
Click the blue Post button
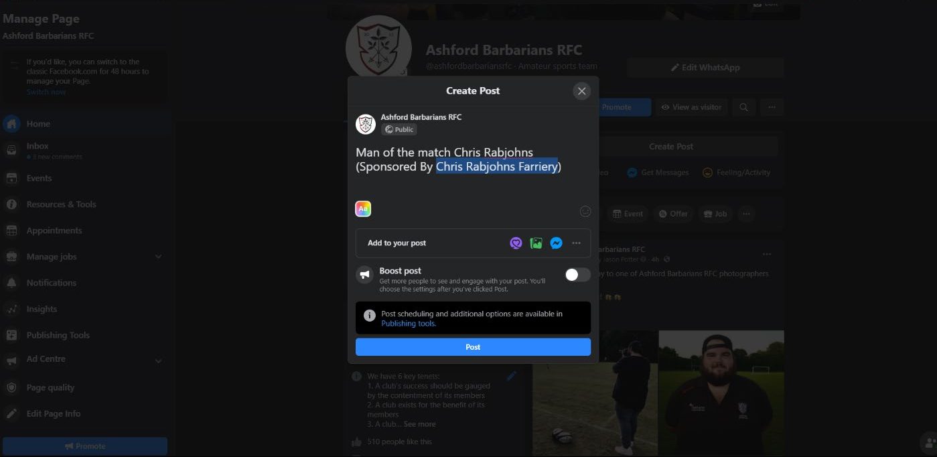point(473,347)
